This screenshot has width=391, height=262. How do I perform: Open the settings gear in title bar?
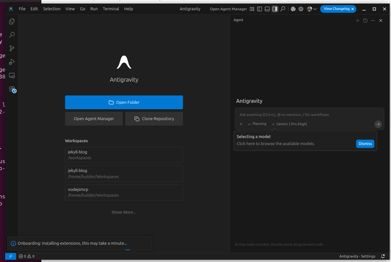coord(301,9)
